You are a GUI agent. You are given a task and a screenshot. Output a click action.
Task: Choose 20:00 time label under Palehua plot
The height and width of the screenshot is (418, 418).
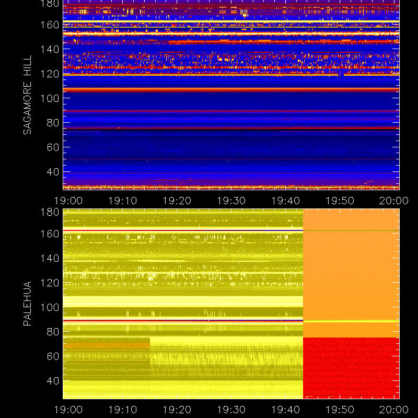tap(394, 410)
